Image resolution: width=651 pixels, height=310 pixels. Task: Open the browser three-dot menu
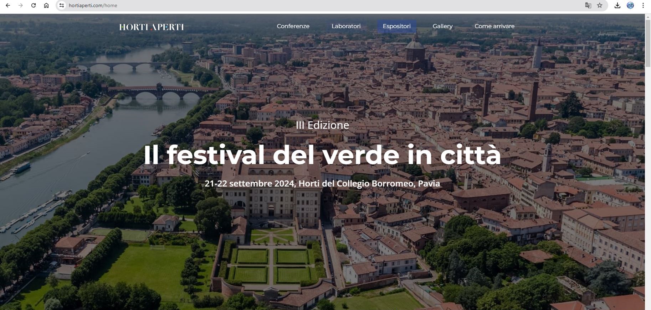point(643,5)
